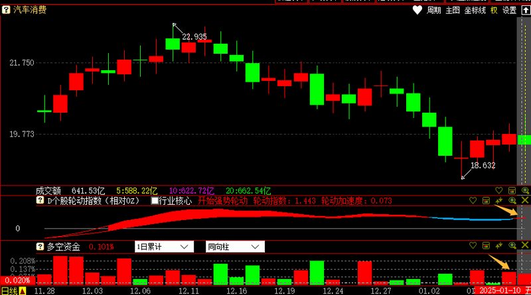
Task: Open the 主图 main chart menu
Action: click(453, 10)
